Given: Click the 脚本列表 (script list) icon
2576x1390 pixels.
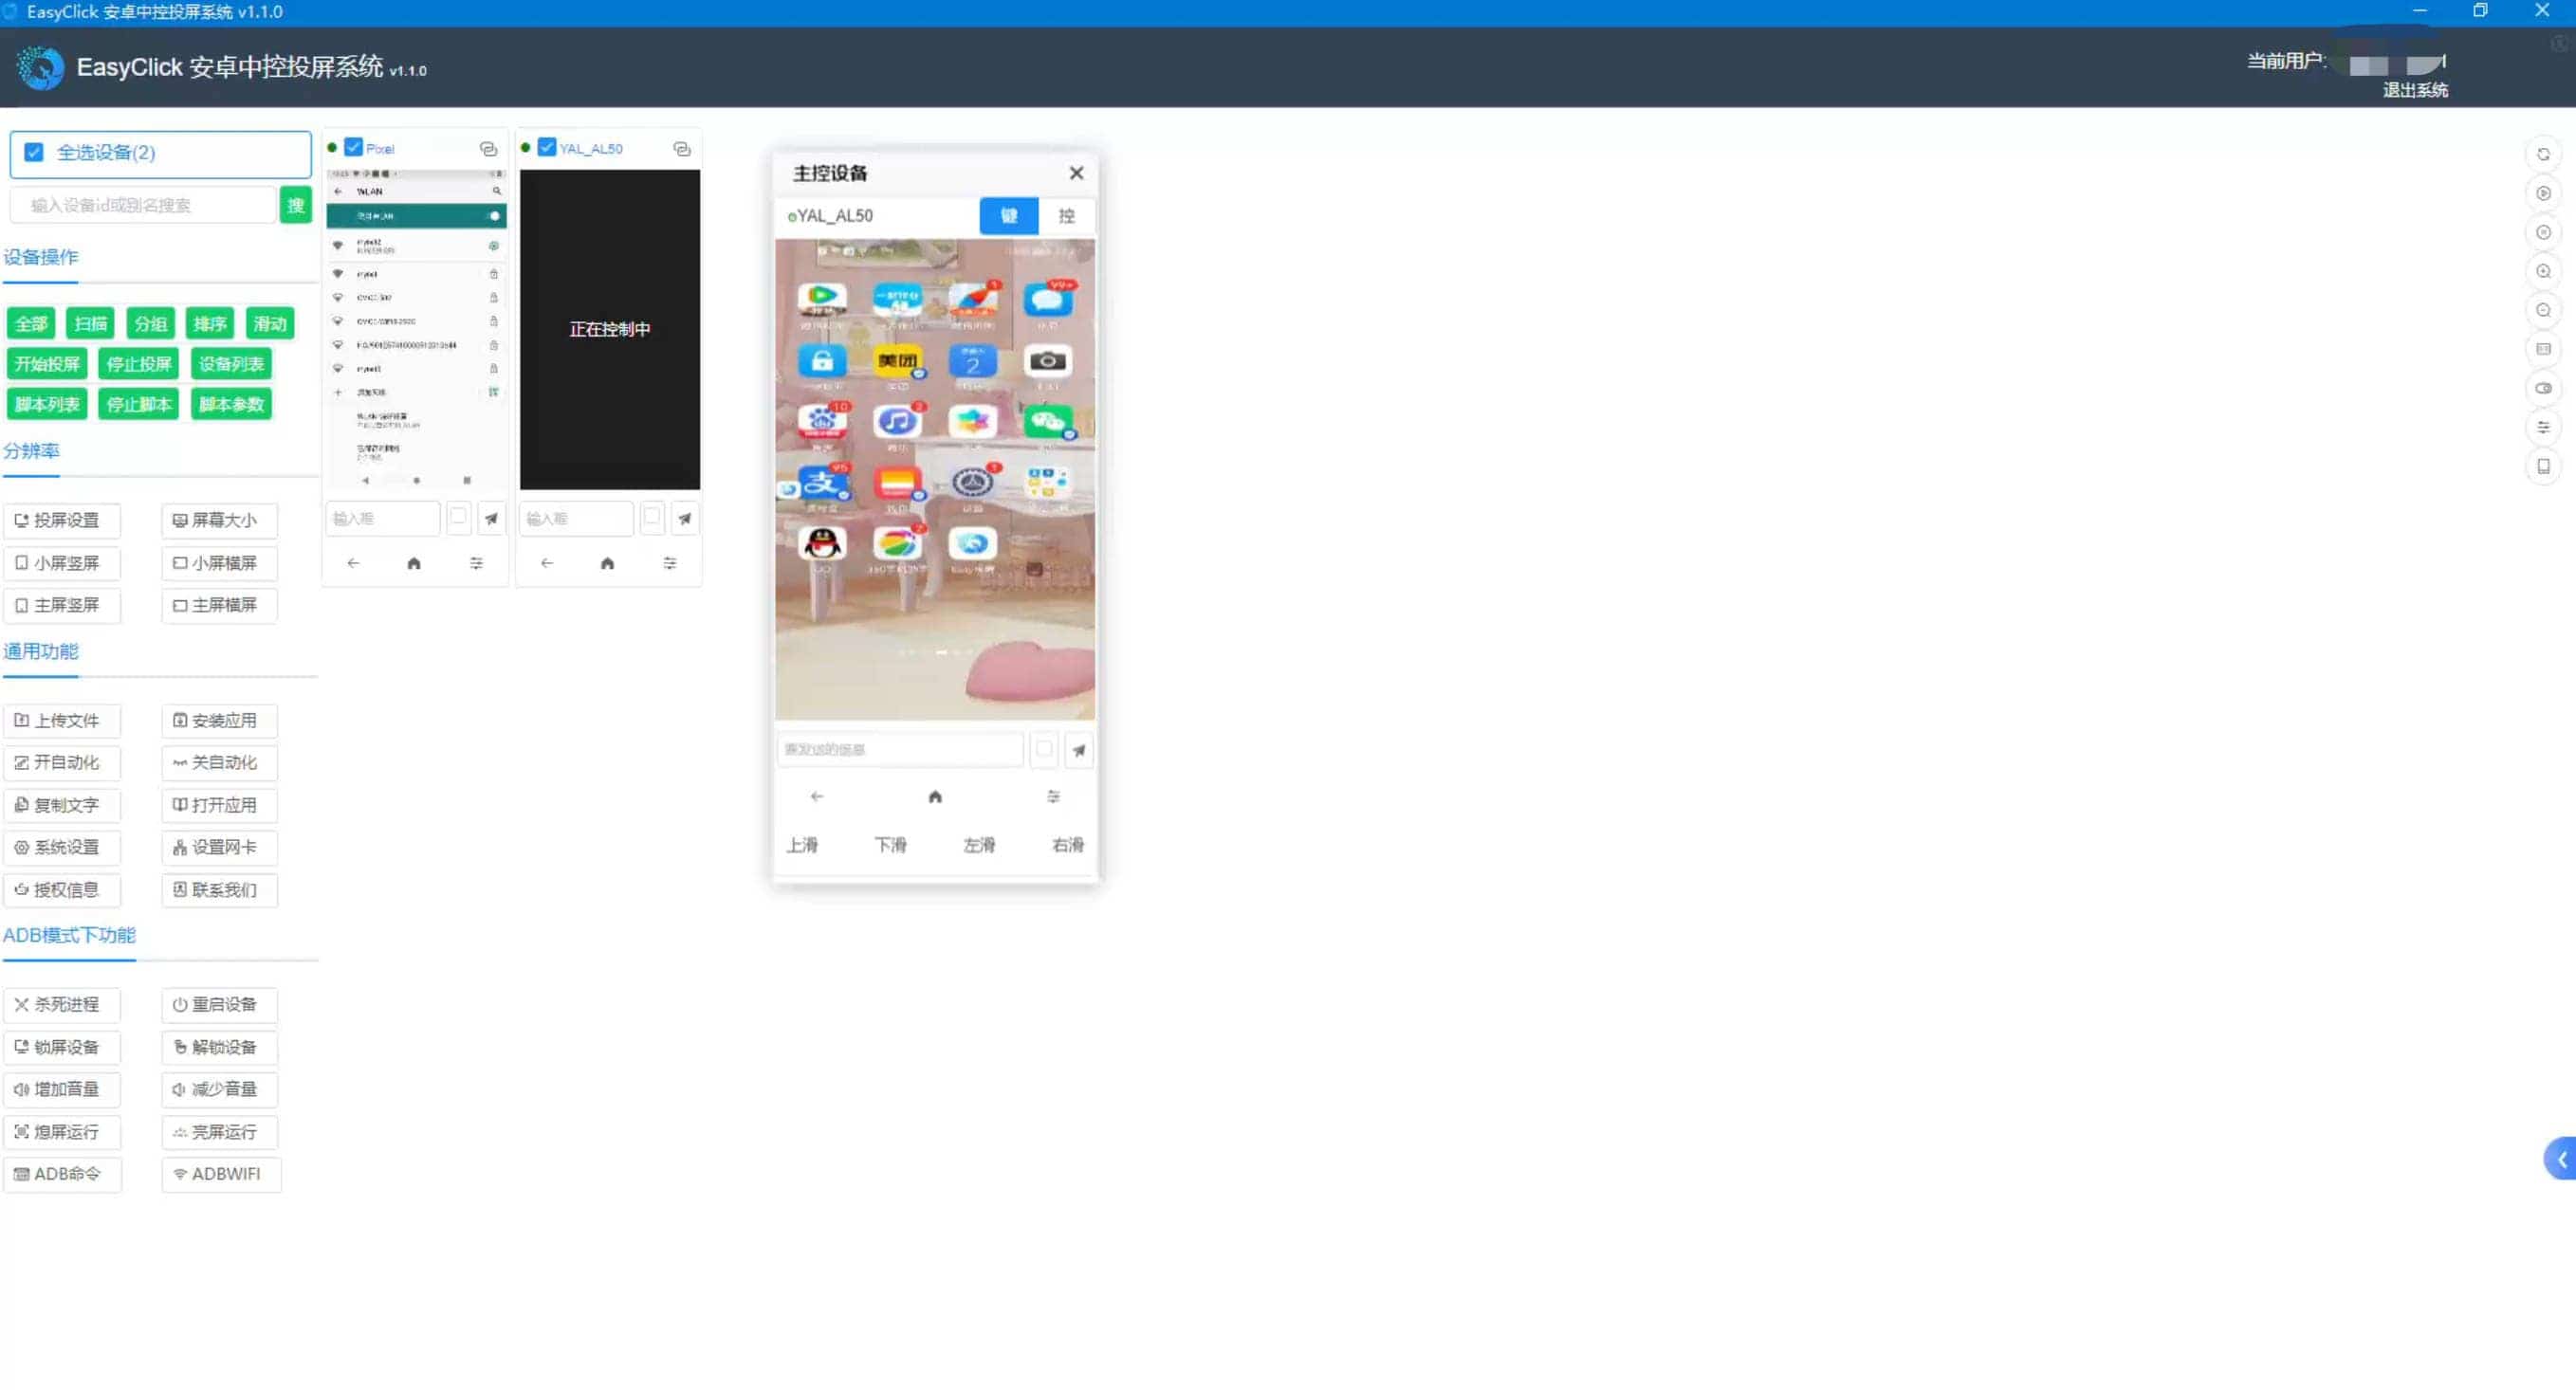Looking at the screenshot, I should coord(46,402).
